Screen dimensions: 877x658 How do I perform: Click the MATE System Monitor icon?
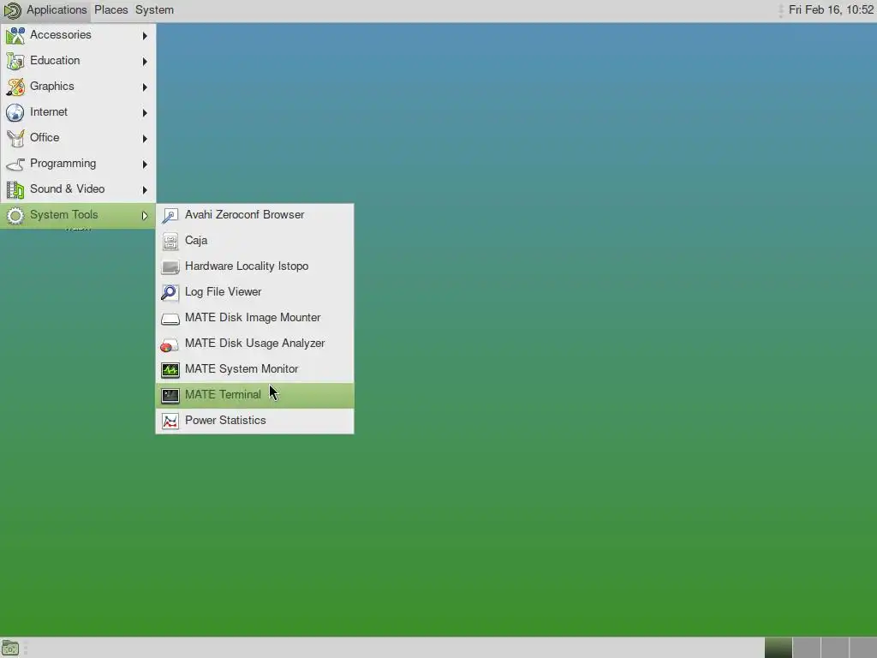coord(170,370)
